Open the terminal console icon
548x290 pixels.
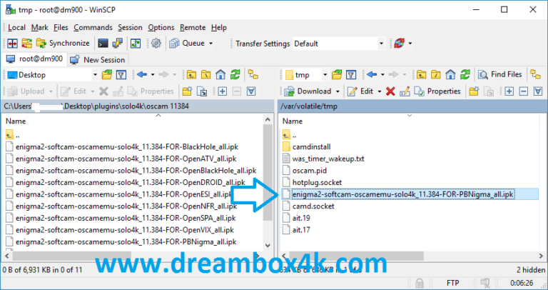pyautogui.click(x=103, y=44)
